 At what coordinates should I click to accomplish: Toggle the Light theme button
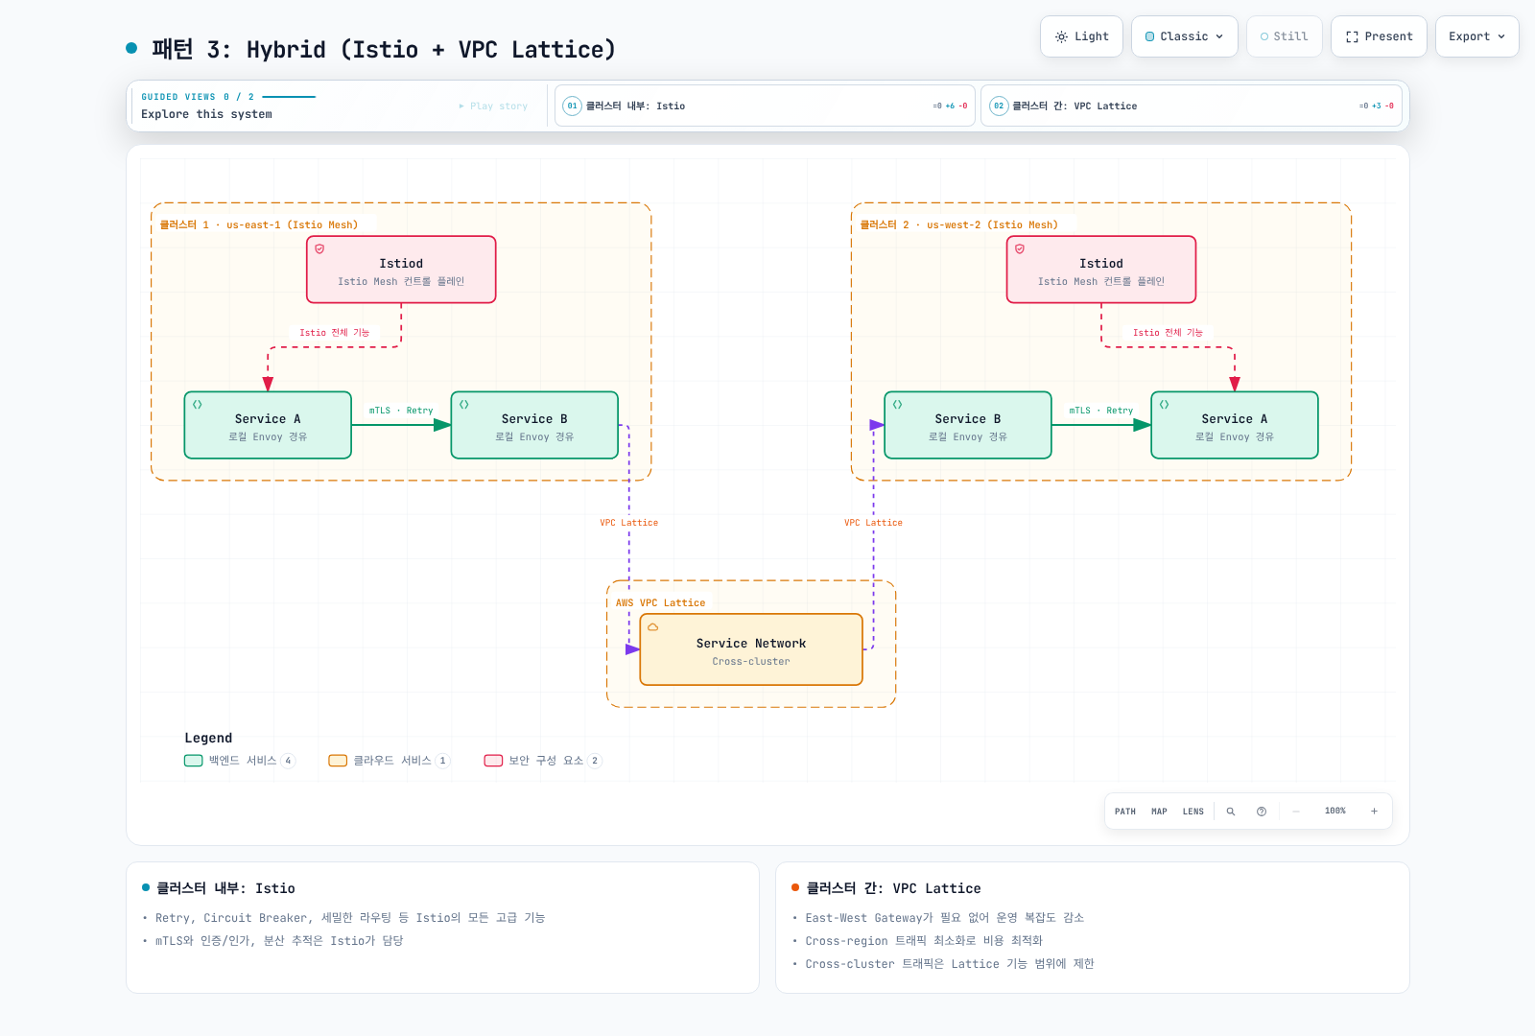pos(1081,36)
